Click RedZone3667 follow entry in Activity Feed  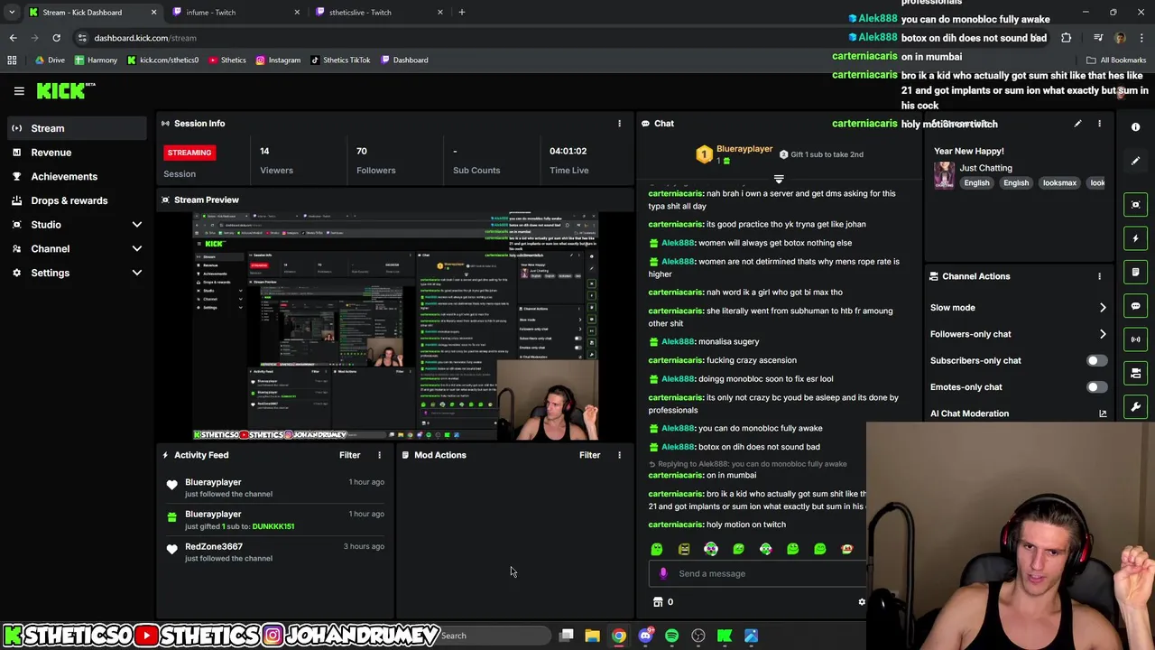(274, 552)
